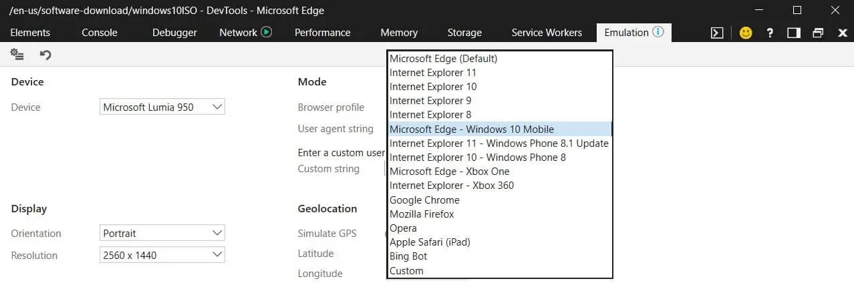This screenshot has height=295, width=854.
Task: Send feedback via the smiley face
Action: [x=744, y=33]
